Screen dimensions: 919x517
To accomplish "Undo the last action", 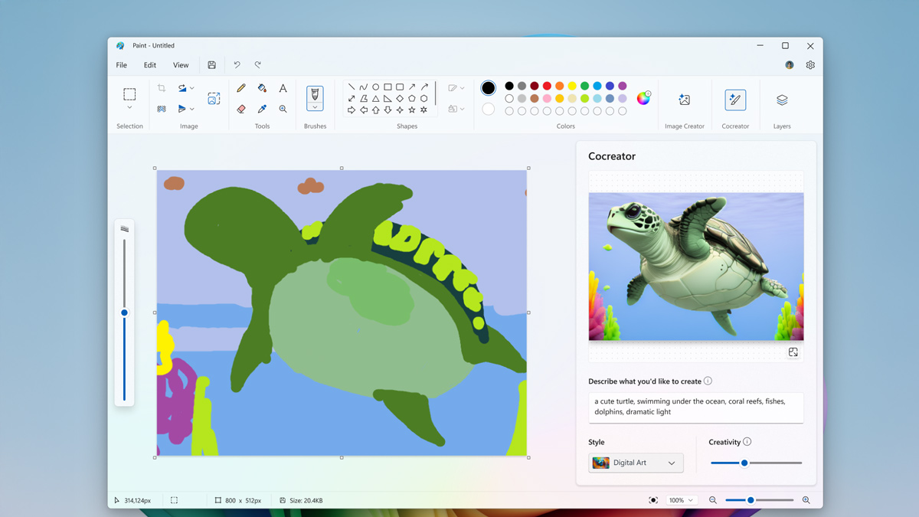I will (237, 65).
